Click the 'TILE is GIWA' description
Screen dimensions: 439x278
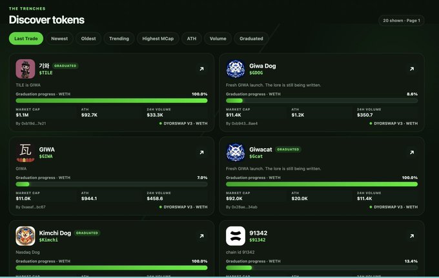[x=28, y=85]
